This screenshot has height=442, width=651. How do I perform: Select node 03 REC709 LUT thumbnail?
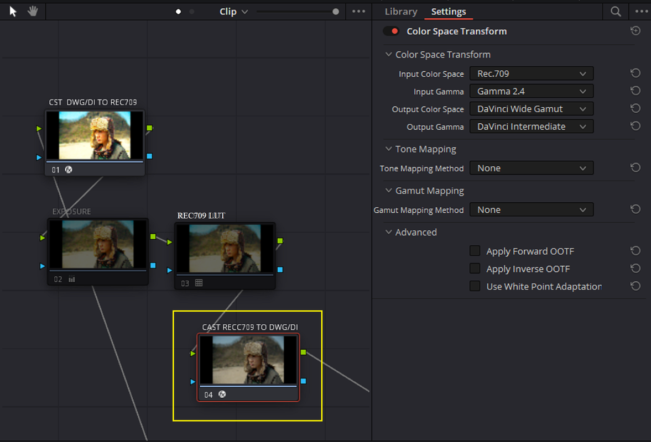(225, 248)
